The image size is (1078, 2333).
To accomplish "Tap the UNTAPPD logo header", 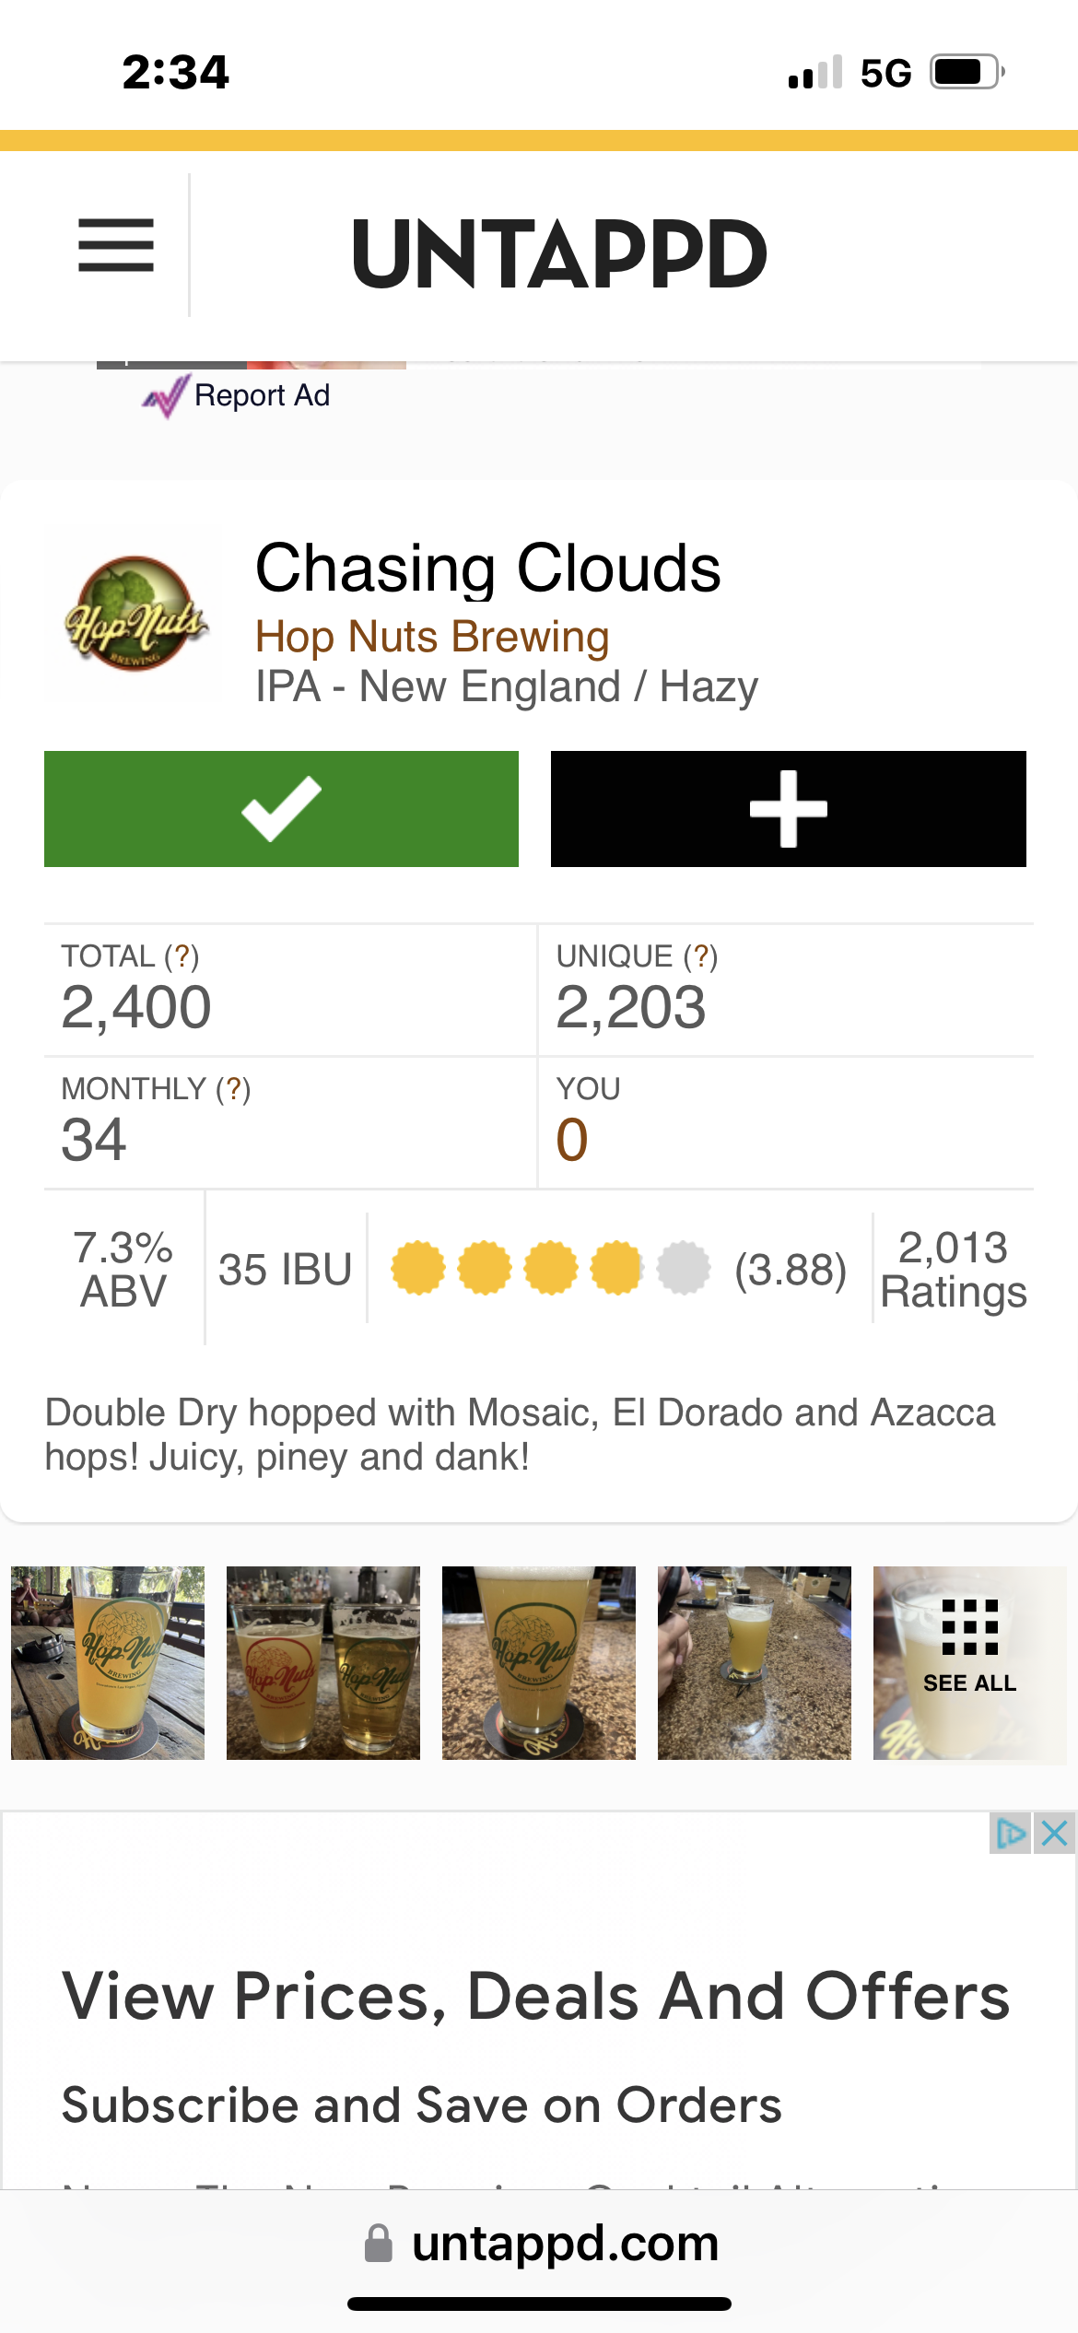I will pos(558,253).
